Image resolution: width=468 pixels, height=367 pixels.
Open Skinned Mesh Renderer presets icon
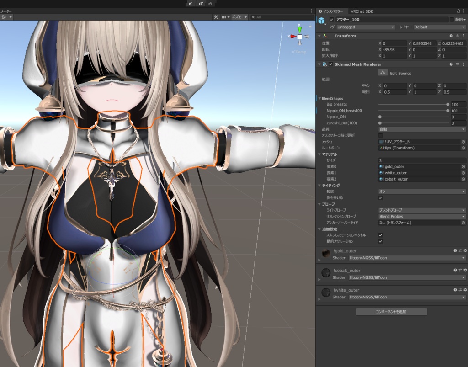pos(457,64)
